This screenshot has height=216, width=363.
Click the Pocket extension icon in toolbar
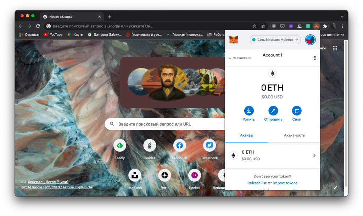282,26
